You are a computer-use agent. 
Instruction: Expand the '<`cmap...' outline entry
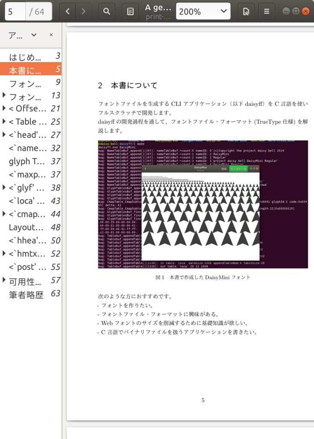[x=4, y=213]
